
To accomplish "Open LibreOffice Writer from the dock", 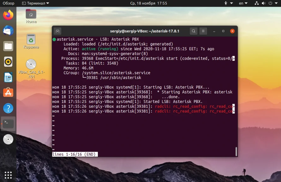I will [x=8, y=77].
